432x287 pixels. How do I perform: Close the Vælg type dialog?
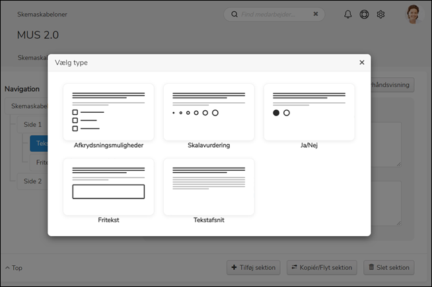pyautogui.click(x=361, y=63)
